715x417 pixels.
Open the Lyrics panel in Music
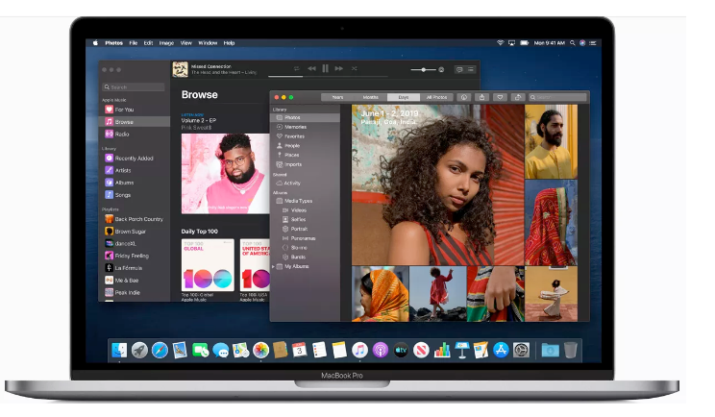459,69
